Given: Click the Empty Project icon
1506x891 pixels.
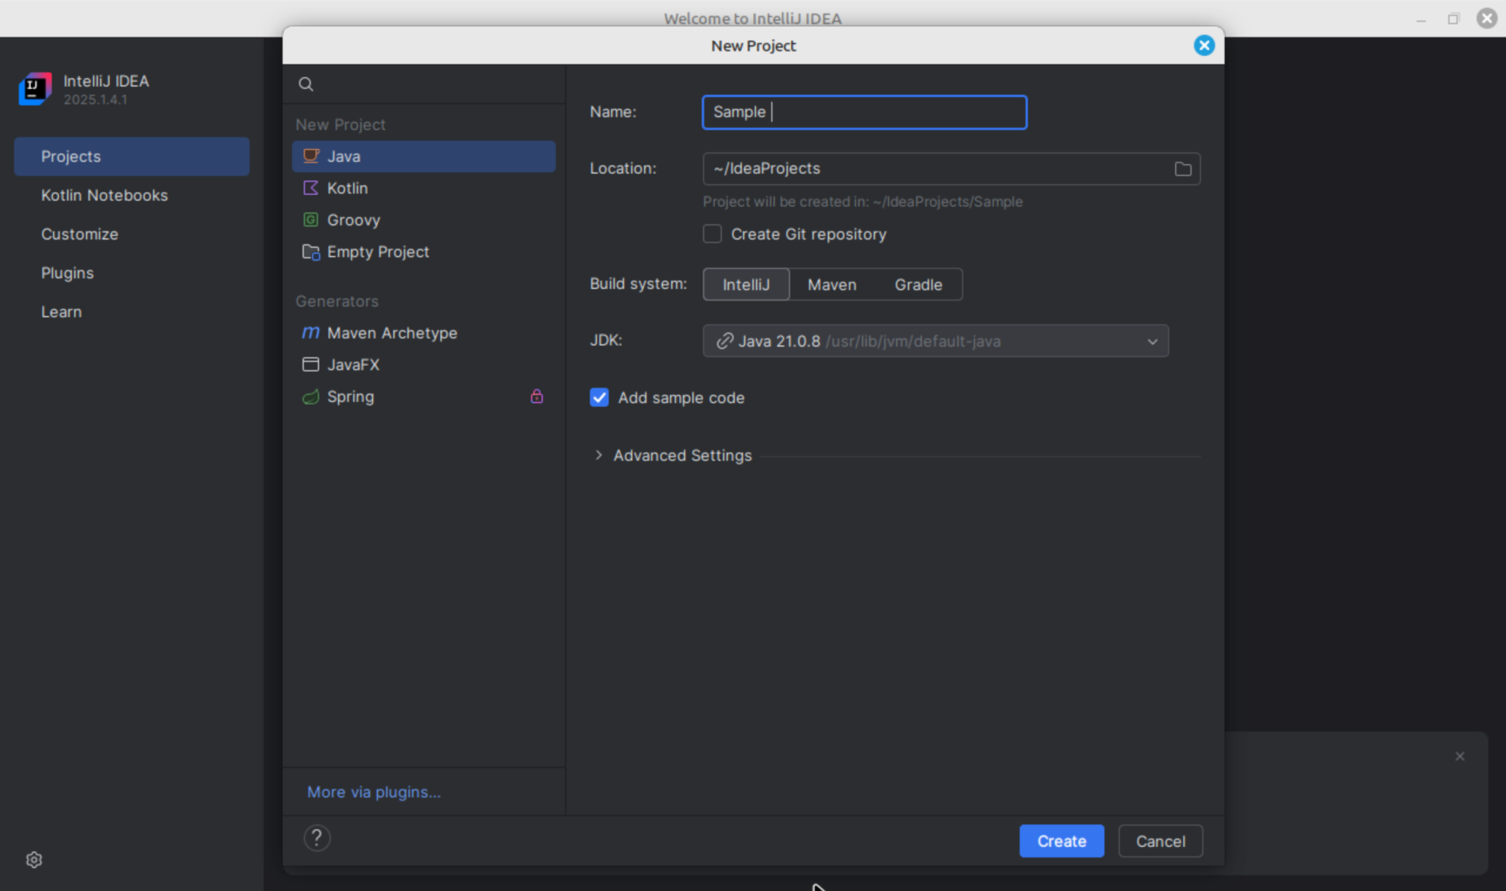Looking at the screenshot, I should (310, 251).
